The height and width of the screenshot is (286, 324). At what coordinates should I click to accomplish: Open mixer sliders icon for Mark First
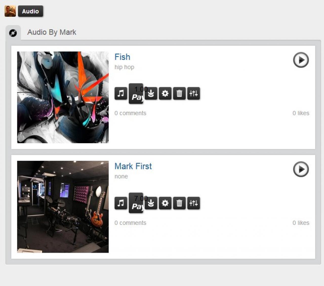coord(194,203)
